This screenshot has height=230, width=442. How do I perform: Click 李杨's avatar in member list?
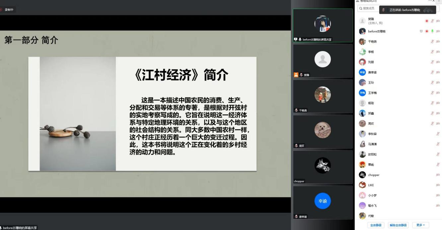362,52
